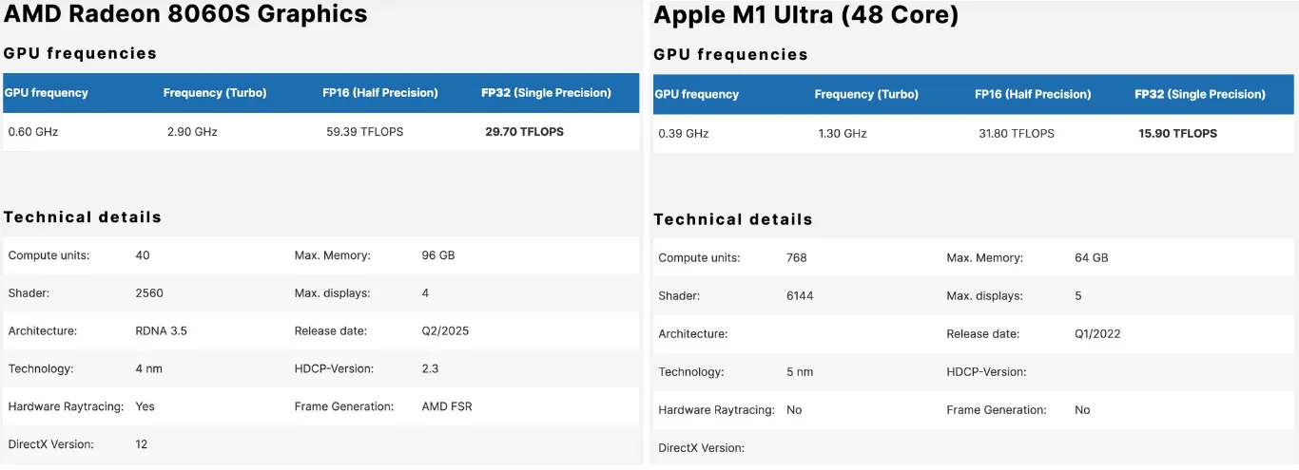The height and width of the screenshot is (470, 1299).
Task: Click "Architecture:" label in the Apple panel
Action: (x=693, y=334)
